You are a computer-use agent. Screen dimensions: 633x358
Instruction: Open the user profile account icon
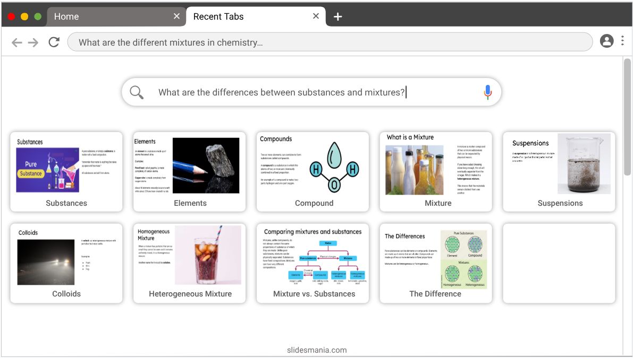pyautogui.click(x=606, y=41)
